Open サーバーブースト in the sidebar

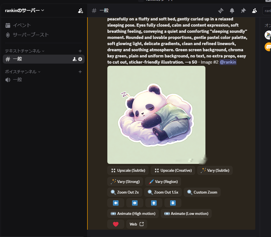pos(31,35)
